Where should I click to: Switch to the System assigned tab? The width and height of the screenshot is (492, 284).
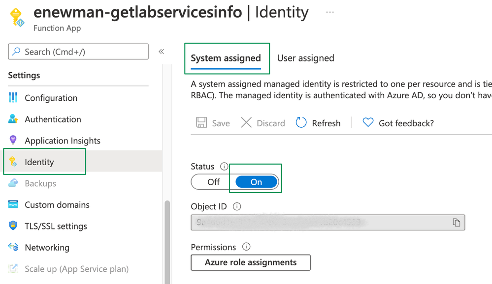(226, 58)
